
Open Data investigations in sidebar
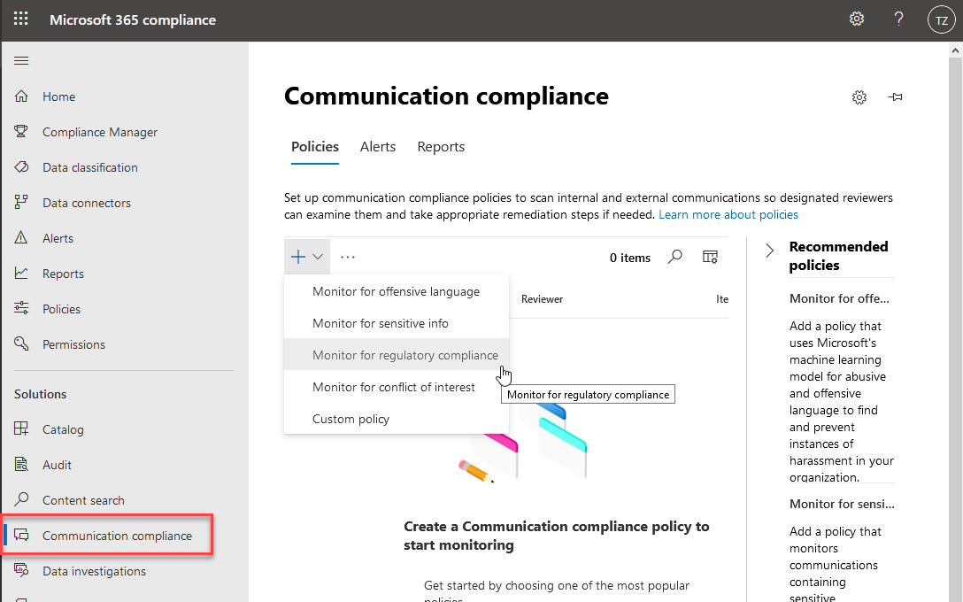pos(94,571)
